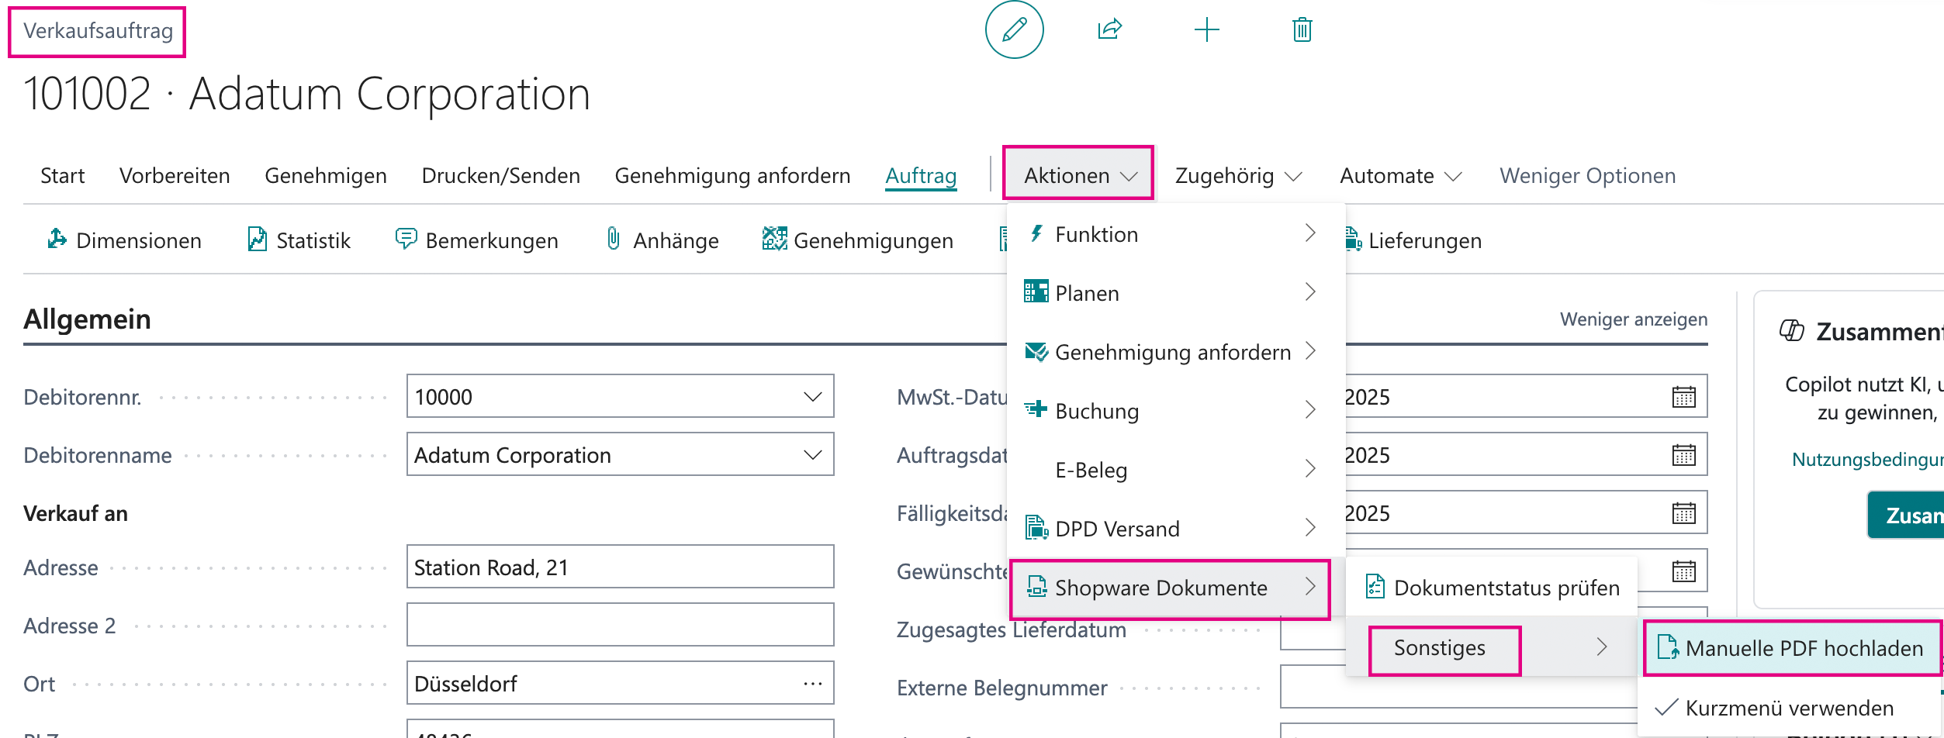Click the Bemerkungen action label

(x=492, y=240)
